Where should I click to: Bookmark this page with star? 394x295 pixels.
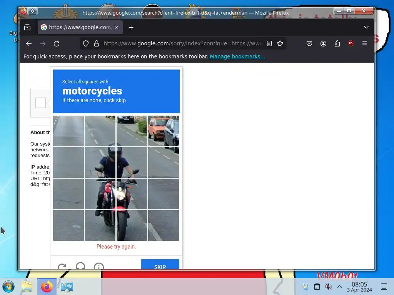(280, 44)
